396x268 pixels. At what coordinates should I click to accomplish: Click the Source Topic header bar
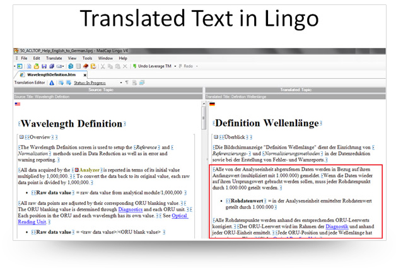108,90
